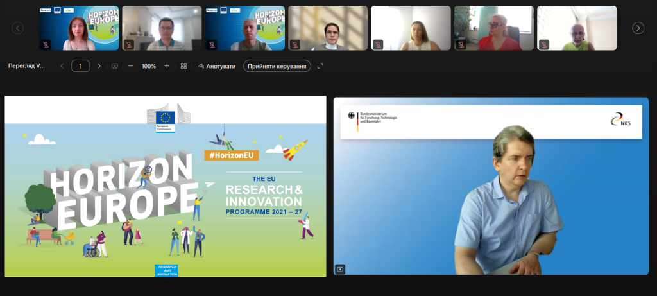Click muted mic icon on plaid-shirt participant

pos(128,44)
